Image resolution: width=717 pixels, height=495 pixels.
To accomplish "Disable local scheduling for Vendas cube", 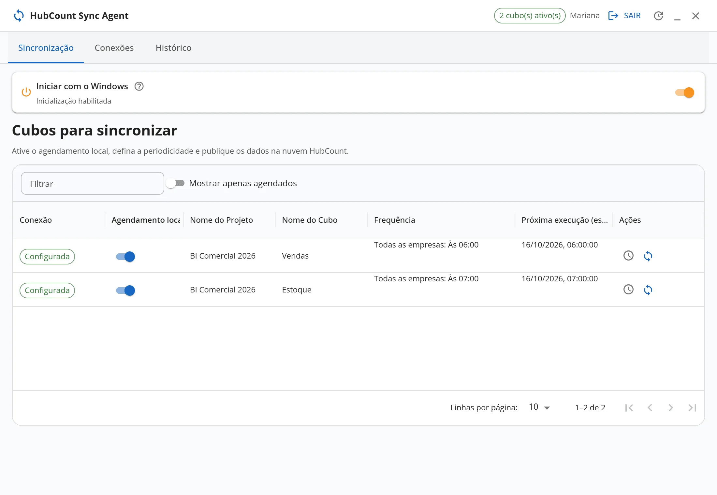I will click(x=125, y=257).
